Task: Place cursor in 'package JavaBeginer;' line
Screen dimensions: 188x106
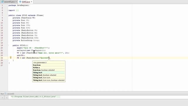Action: [19, 5]
